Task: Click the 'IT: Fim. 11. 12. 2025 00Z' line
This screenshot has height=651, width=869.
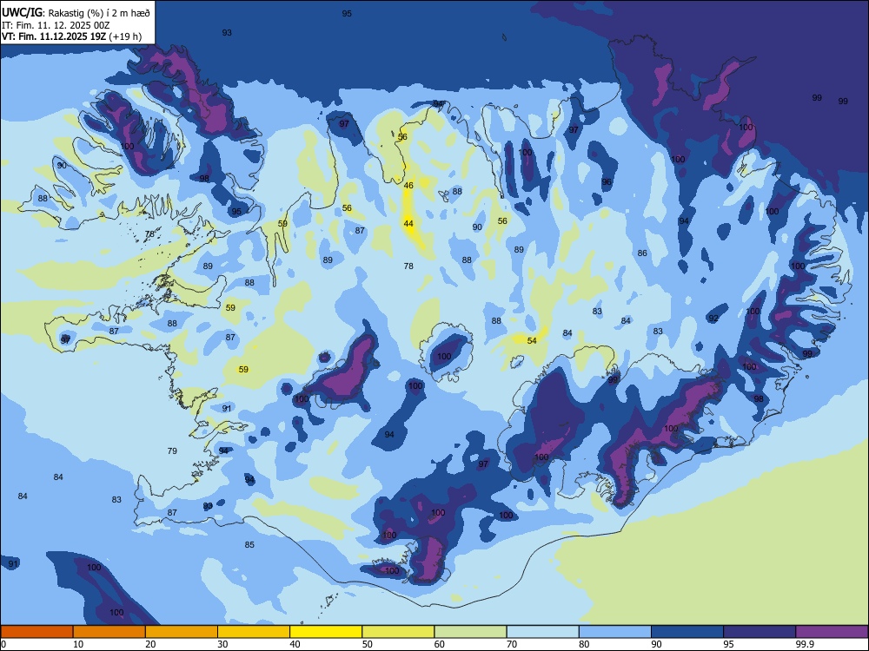Action: click(x=56, y=25)
